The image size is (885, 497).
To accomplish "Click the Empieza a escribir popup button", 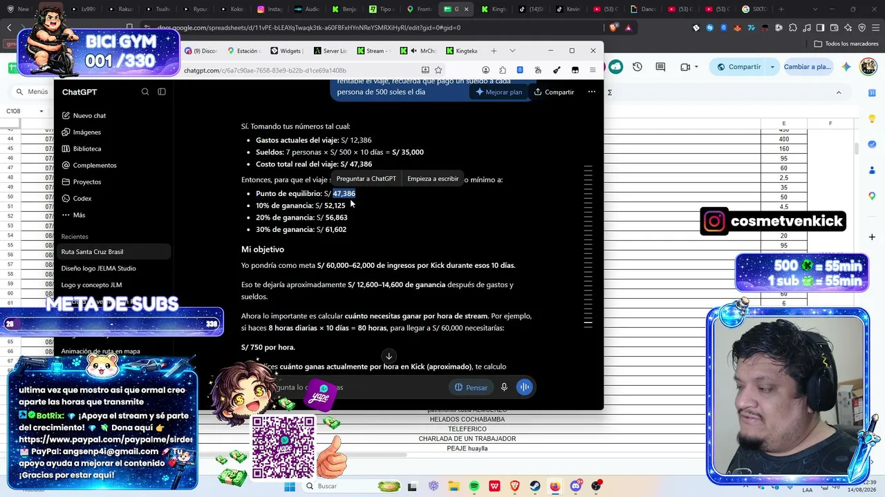I will [433, 179].
